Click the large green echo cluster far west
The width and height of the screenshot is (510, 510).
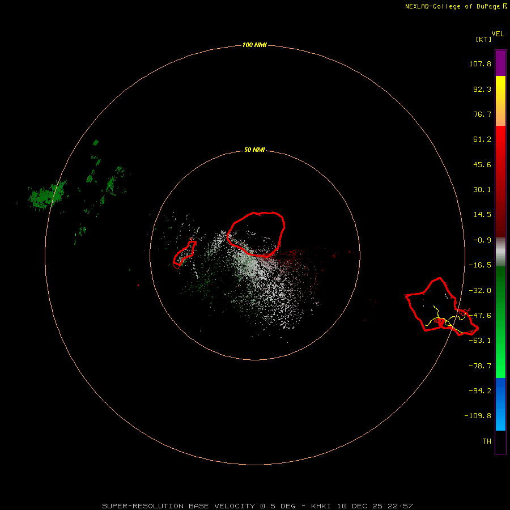click(x=48, y=195)
